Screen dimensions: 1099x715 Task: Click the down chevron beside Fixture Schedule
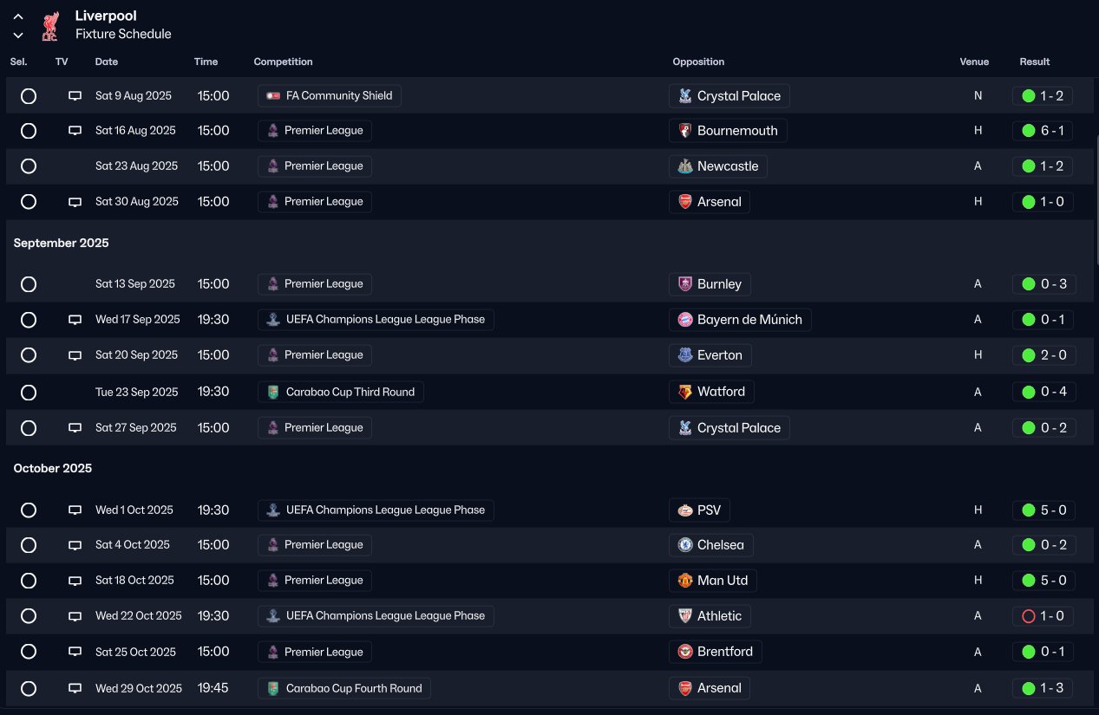(18, 36)
